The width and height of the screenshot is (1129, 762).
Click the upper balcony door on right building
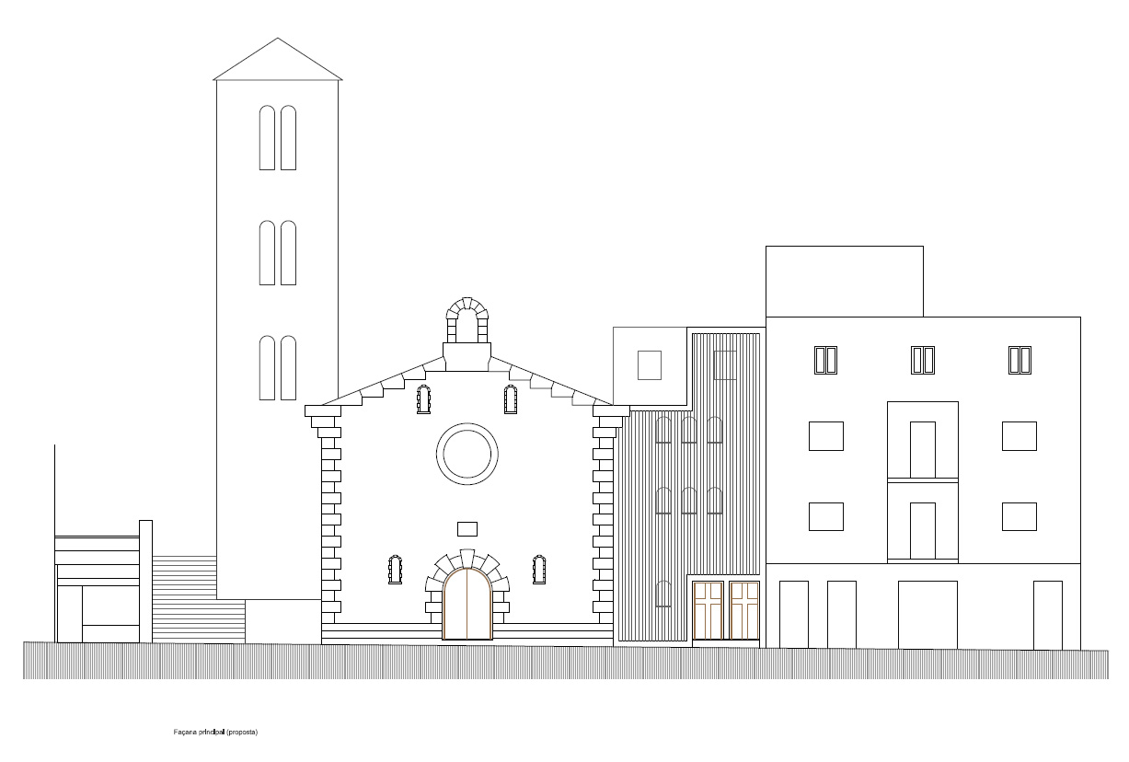923,449
